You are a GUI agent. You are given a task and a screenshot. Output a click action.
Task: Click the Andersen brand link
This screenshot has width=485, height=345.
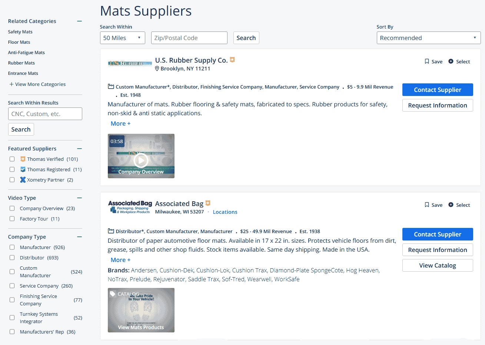point(144,270)
